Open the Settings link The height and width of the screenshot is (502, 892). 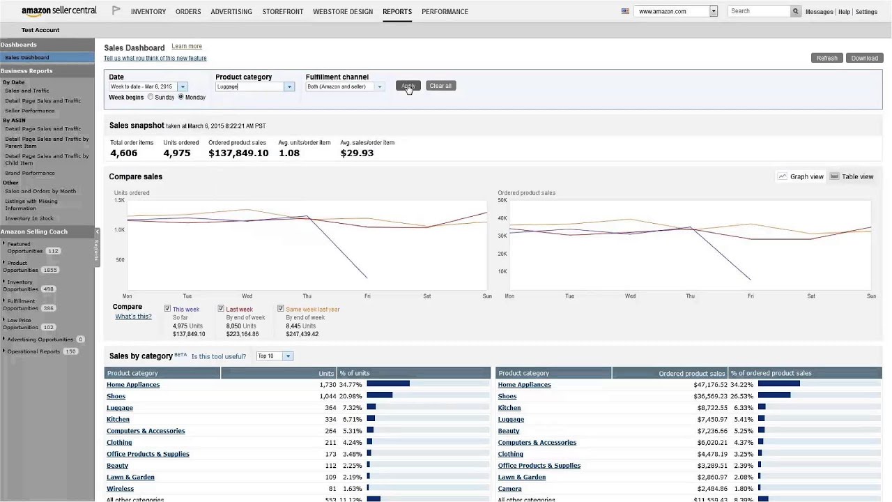pyautogui.click(x=866, y=12)
